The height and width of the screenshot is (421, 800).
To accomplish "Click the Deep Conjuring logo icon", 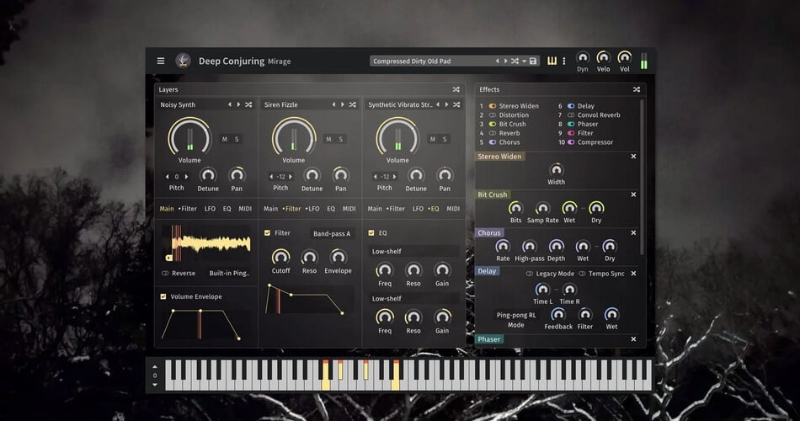I will [183, 61].
